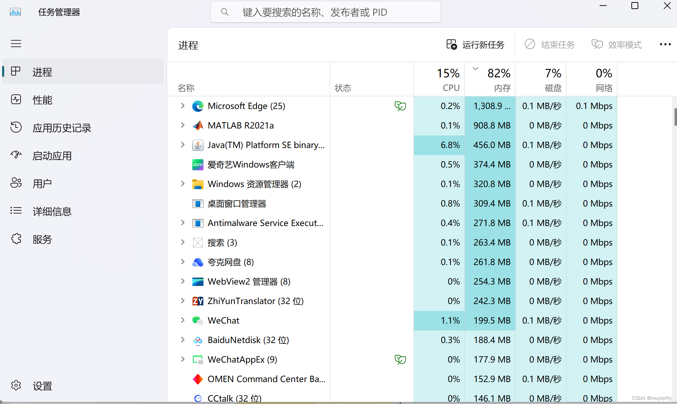Click the ZhiYunTranslator icon
The width and height of the screenshot is (677, 404).
(x=198, y=301)
